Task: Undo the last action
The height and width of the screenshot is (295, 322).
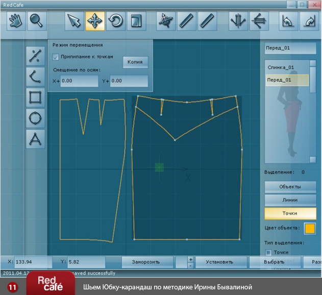Action: (x=288, y=21)
